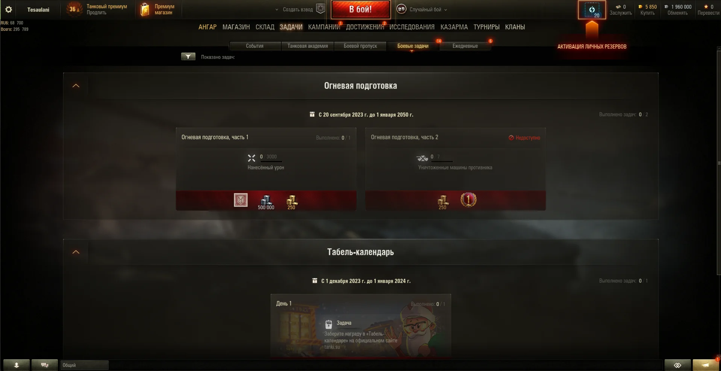Image resolution: width=721 pixels, height=371 pixels.
Task: Click the medal reward in part 2
Action: click(468, 200)
